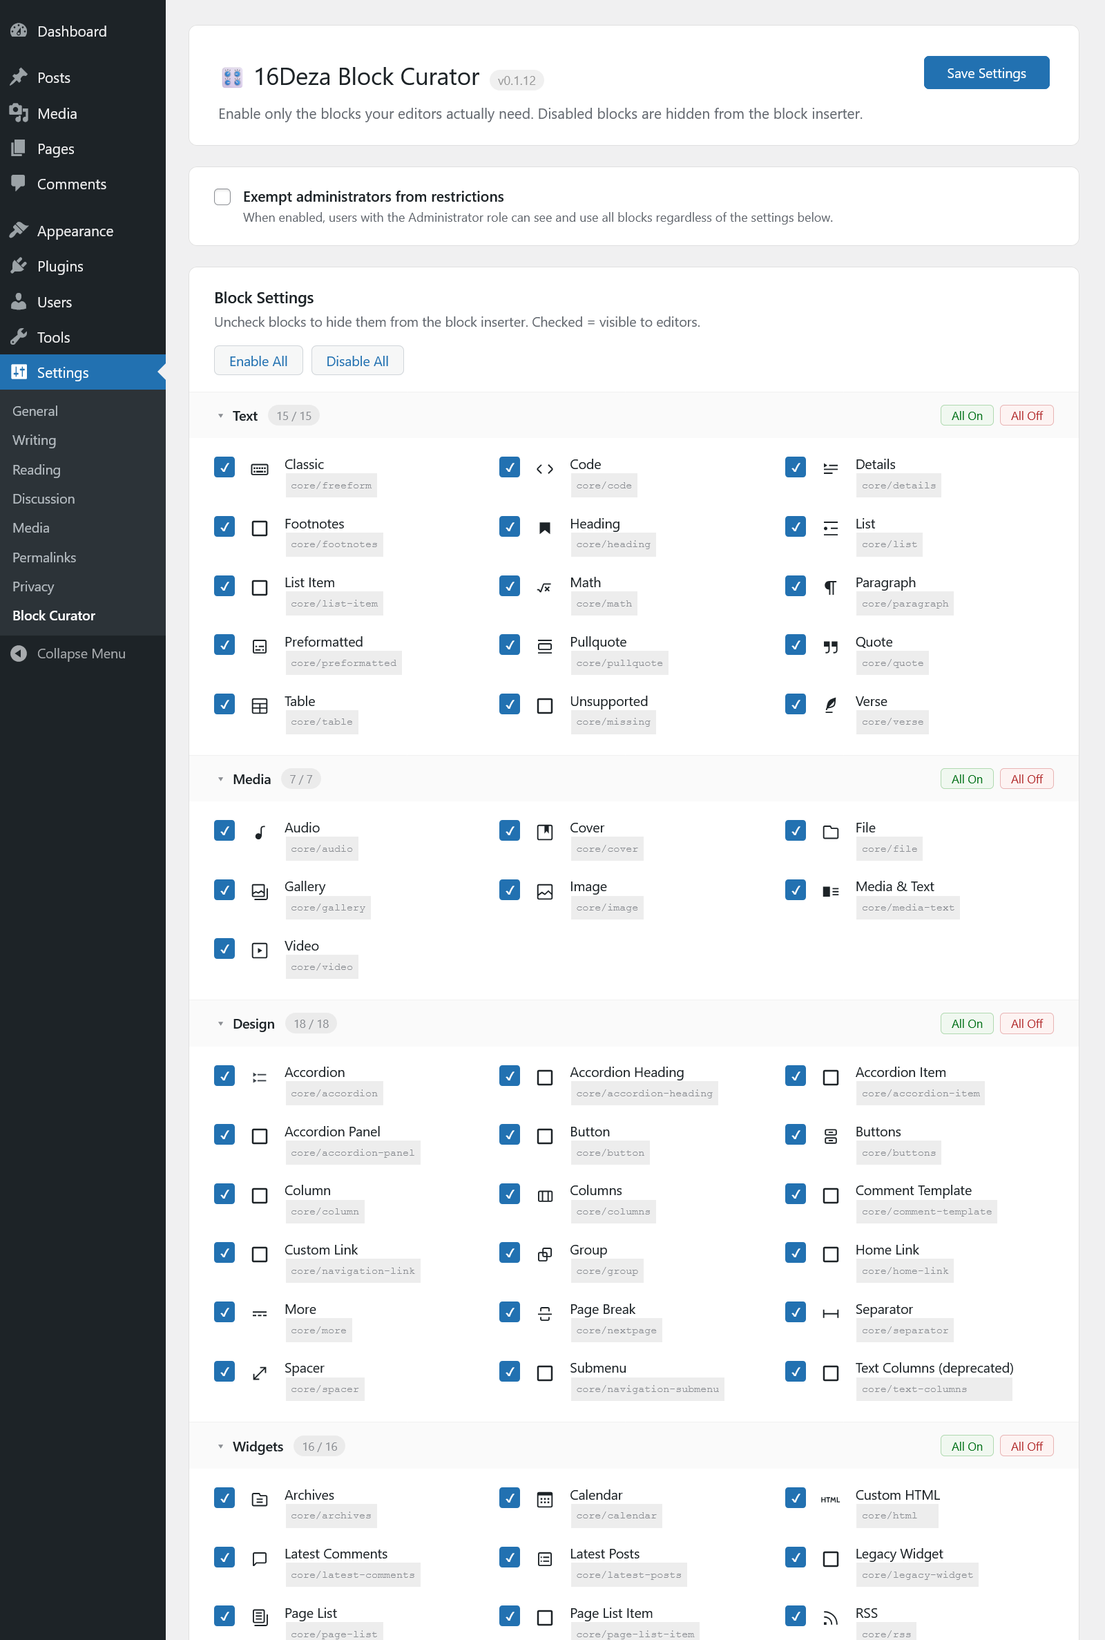Go to Writing settings
The height and width of the screenshot is (1640, 1105).
[35, 440]
